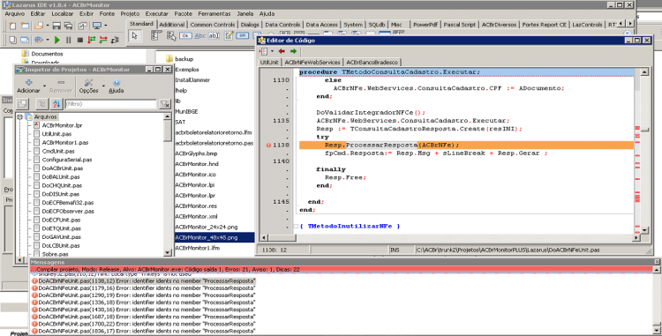
Task: Click the Step Out debug icon
Action: [x=115, y=40]
